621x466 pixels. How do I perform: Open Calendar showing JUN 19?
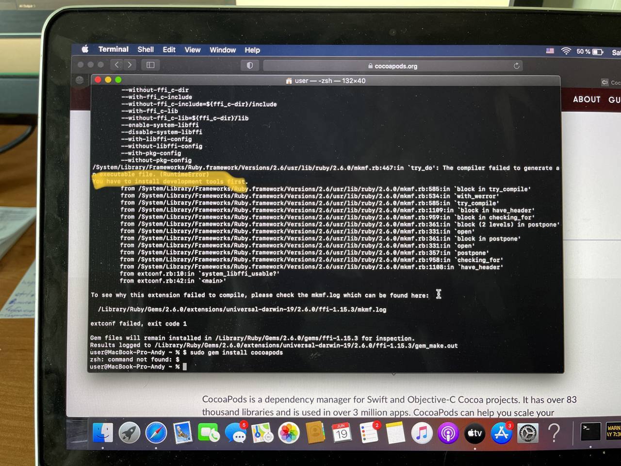click(342, 433)
